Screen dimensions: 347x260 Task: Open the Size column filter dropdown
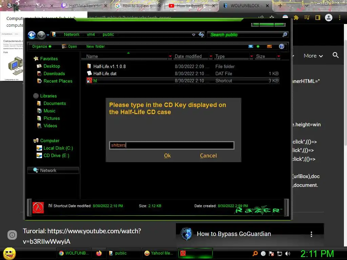point(279,57)
